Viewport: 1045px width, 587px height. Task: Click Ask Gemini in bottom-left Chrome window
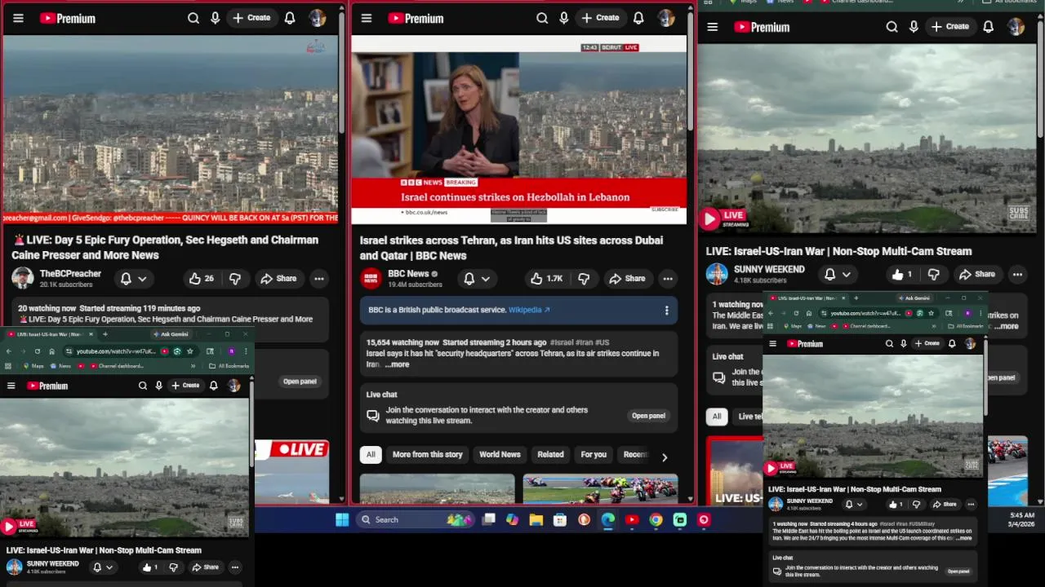(x=171, y=334)
